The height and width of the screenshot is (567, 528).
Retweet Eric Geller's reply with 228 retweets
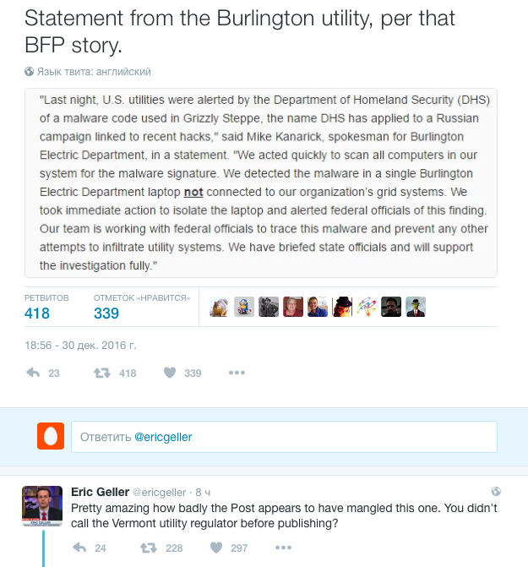tap(147, 548)
